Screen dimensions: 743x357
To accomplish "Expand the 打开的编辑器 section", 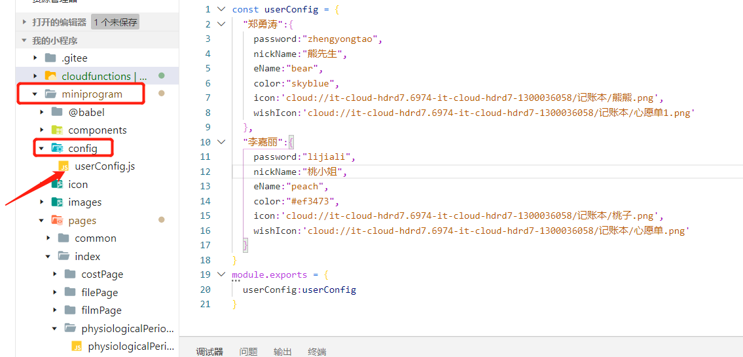I will [x=24, y=22].
